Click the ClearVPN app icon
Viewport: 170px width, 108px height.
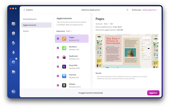[x=64, y=67]
